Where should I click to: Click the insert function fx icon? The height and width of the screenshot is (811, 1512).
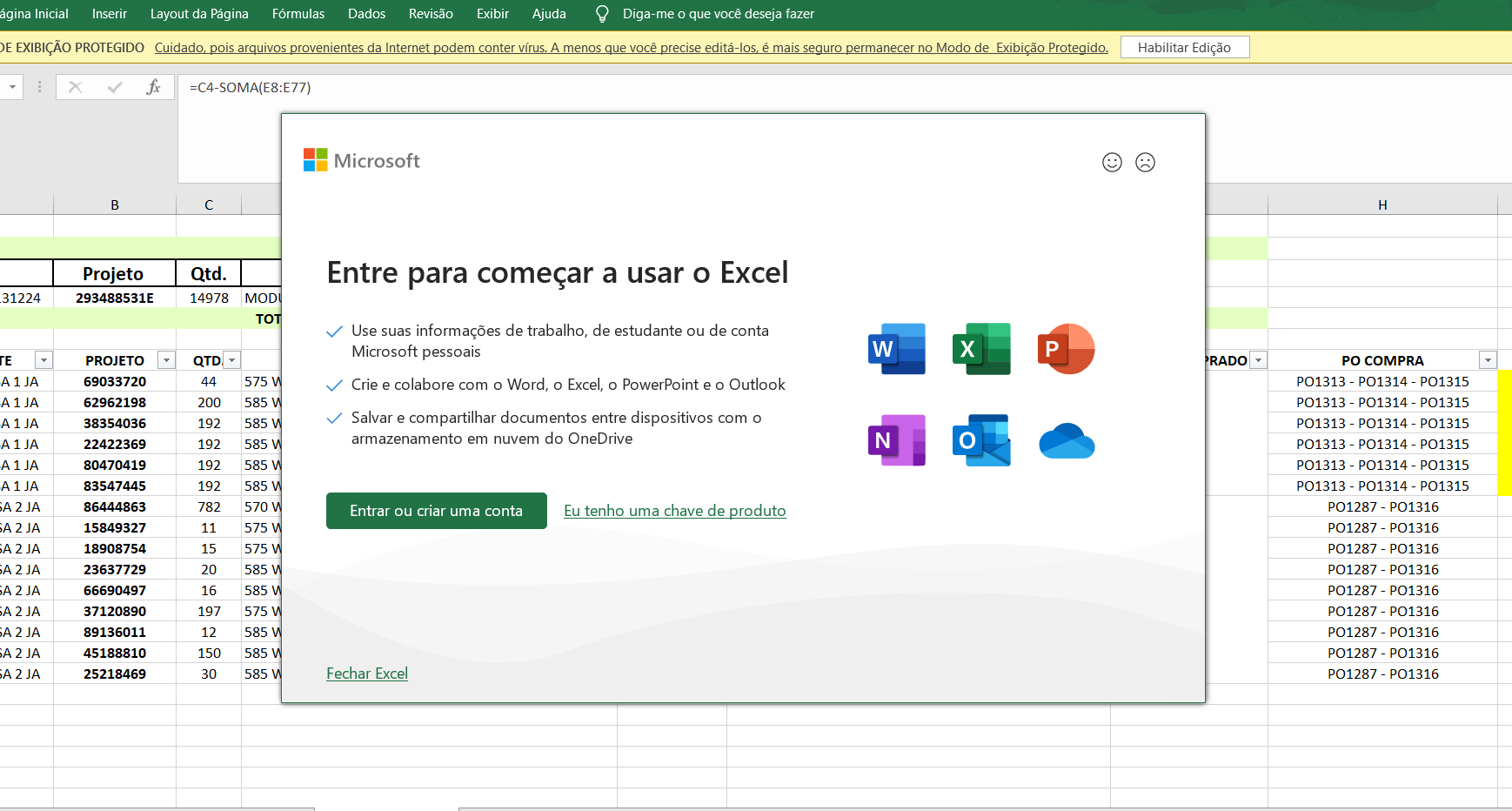pyautogui.click(x=153, y=87)
